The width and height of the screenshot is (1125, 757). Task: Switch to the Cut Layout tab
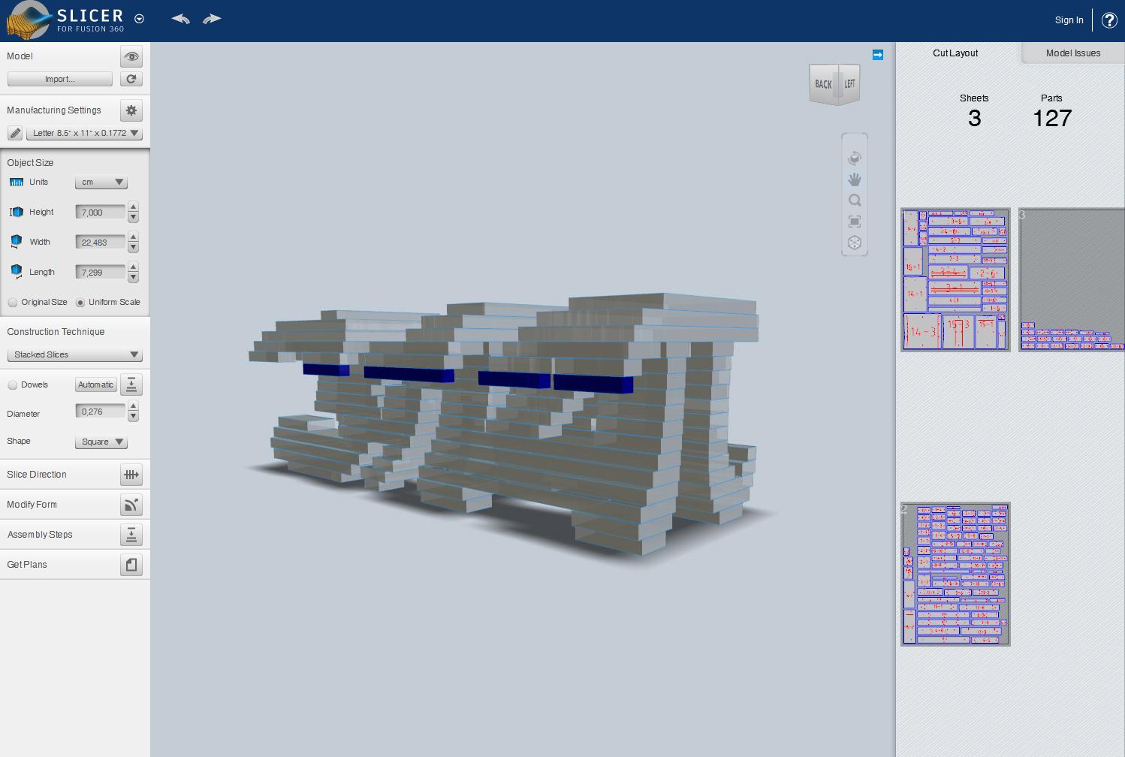pos(955,53)
